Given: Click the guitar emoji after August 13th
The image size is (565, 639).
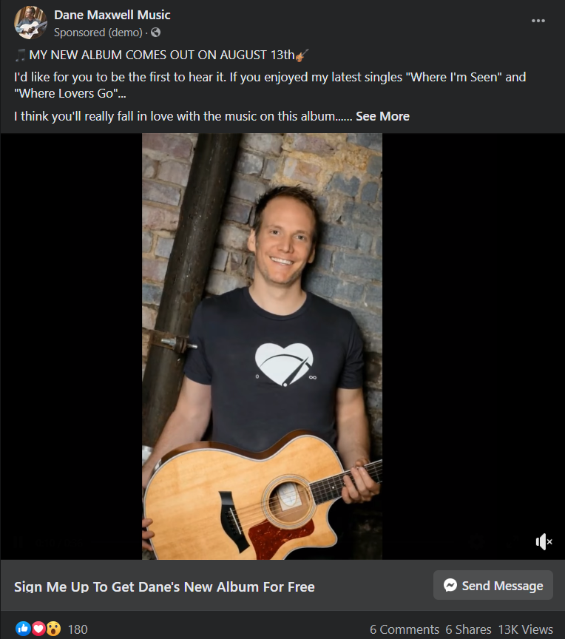Looking at the screenshot, I should tap(302, 55).
